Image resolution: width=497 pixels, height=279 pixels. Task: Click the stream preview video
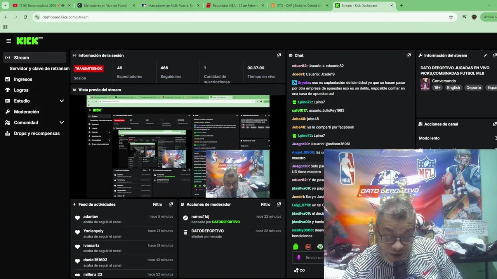click(178, 146)
